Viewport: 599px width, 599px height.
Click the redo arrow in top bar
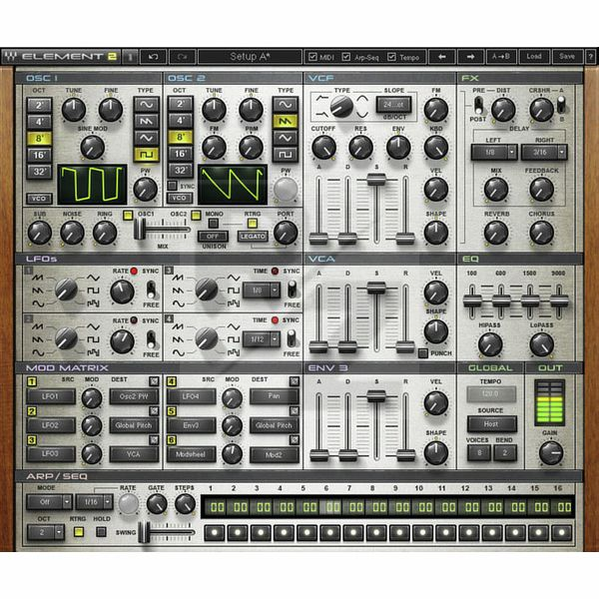pyautogui.click(x=182, y=56)
